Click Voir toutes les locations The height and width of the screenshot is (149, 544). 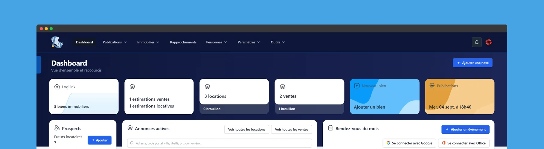point(246,129)
